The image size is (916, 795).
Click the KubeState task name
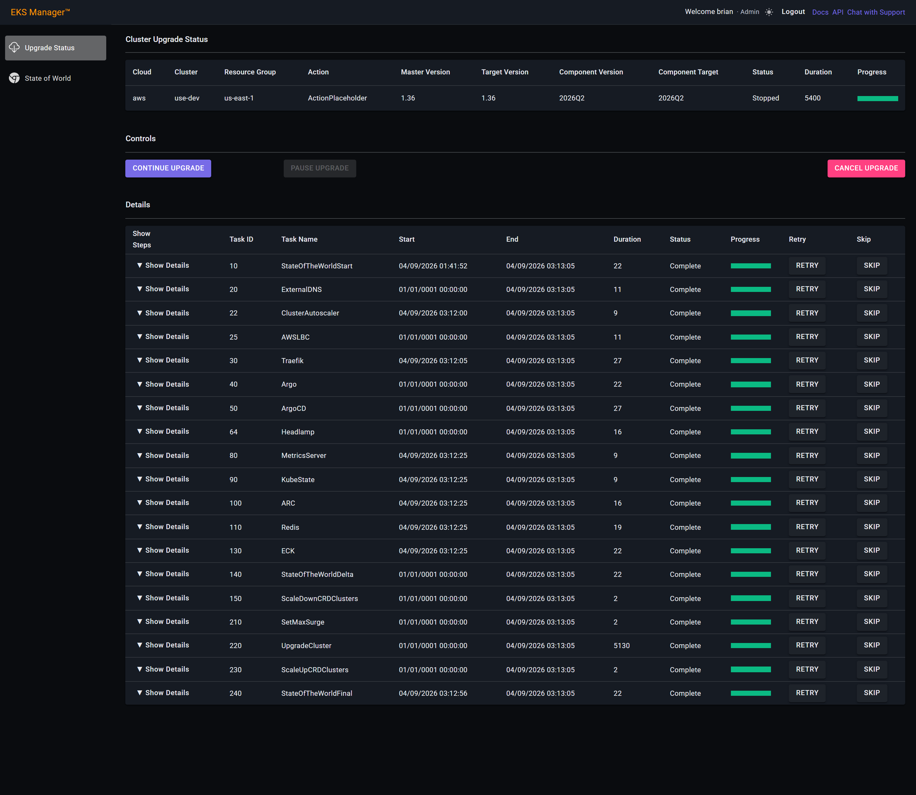[298, 480]
